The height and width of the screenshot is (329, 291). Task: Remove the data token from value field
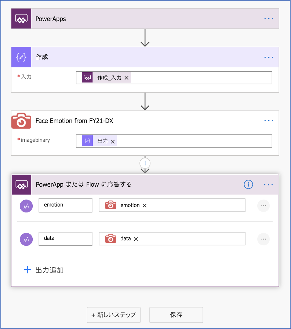click(x=136, y=239)
